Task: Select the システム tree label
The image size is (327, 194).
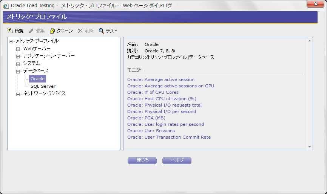Action: 32,63
